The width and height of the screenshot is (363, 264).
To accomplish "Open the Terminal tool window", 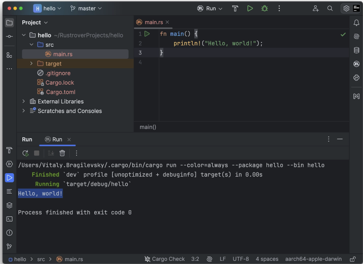I will 9,219.
